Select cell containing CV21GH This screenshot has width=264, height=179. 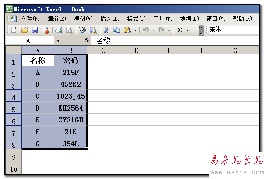(70, 120)
